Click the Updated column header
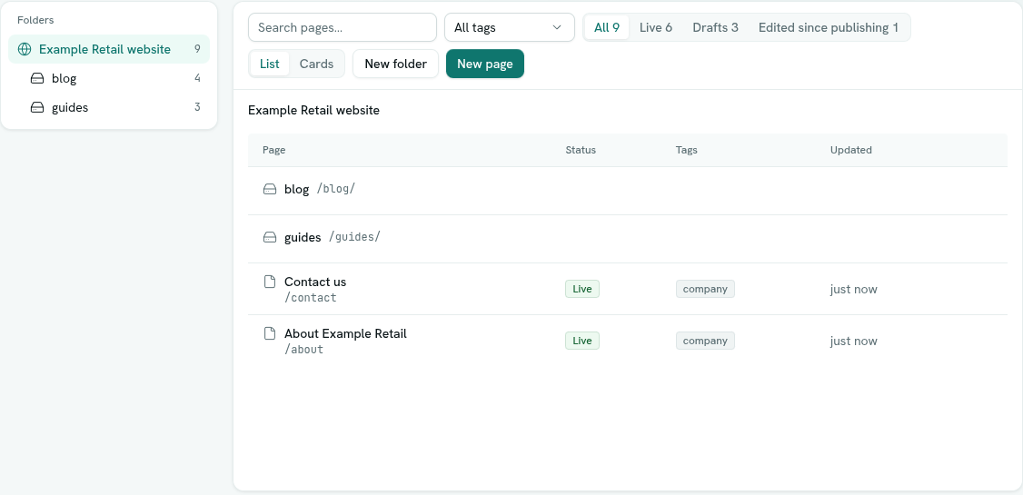 pos(850,150)
